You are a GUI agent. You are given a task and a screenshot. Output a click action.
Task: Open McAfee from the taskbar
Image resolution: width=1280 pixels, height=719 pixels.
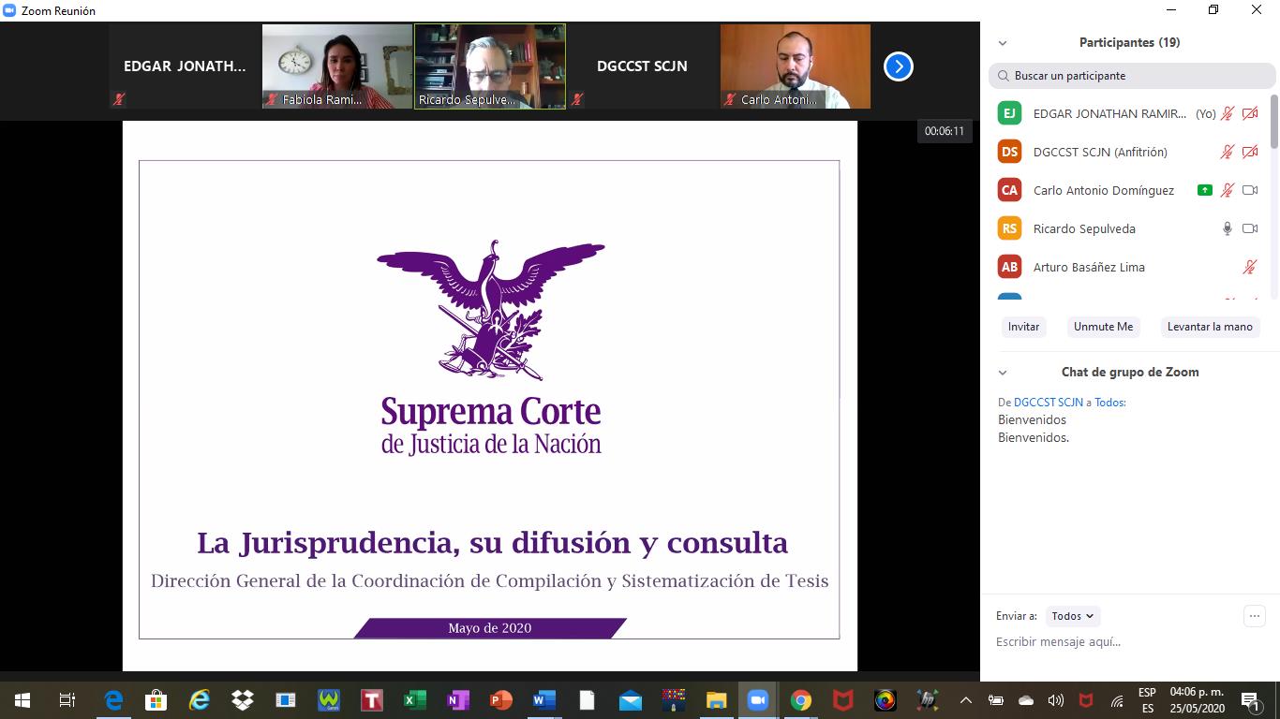tap(843, 700)
